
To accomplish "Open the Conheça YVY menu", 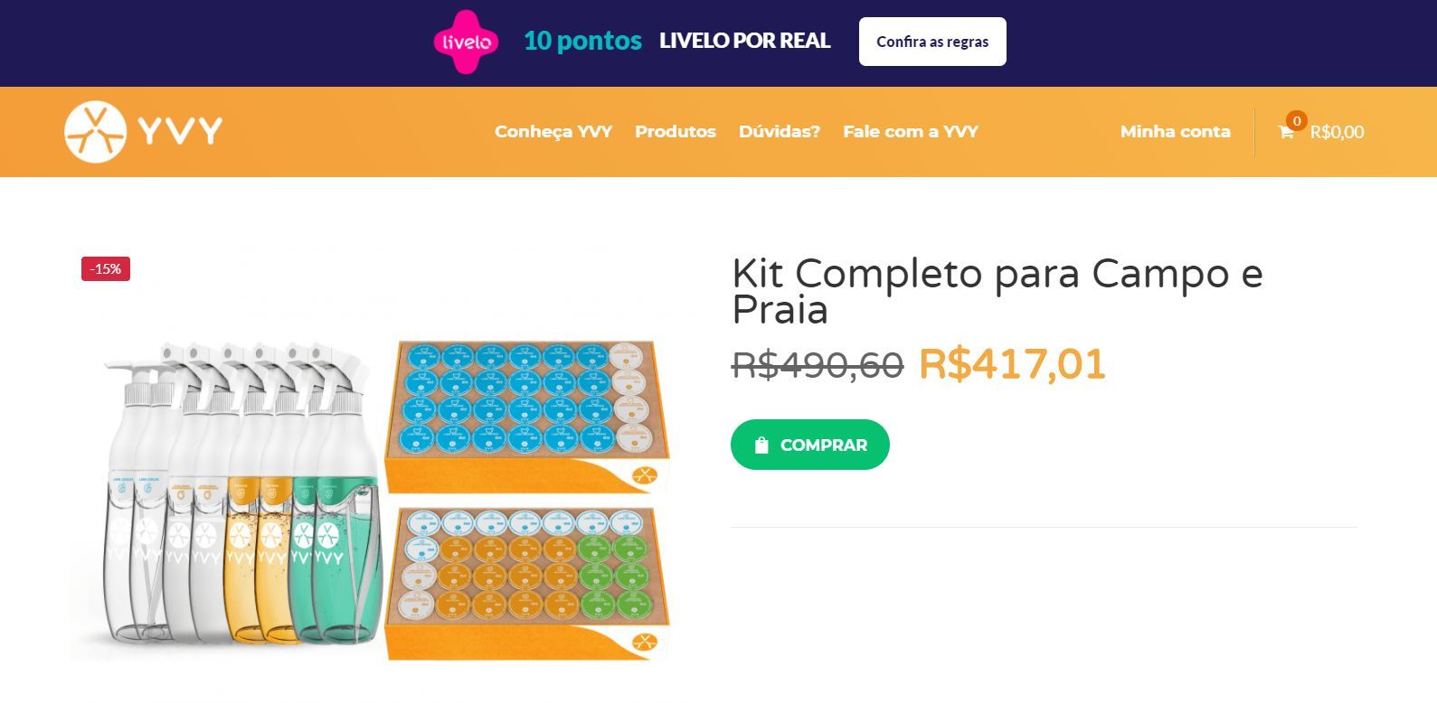I will tap(553, 132).
